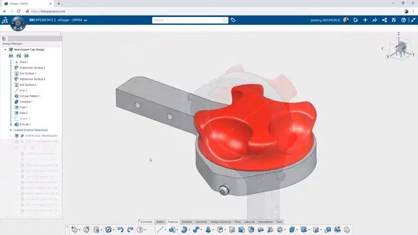Select the Circular Pattern gear tool
Screen dimensions: 418x235
pyautogui.click(x=280, y=229)
